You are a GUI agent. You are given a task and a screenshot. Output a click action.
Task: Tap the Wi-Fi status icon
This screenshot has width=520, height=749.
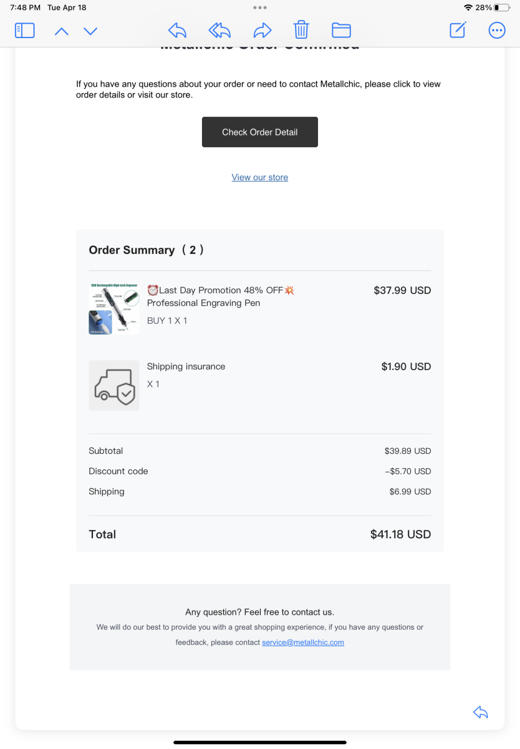point(468,7)
